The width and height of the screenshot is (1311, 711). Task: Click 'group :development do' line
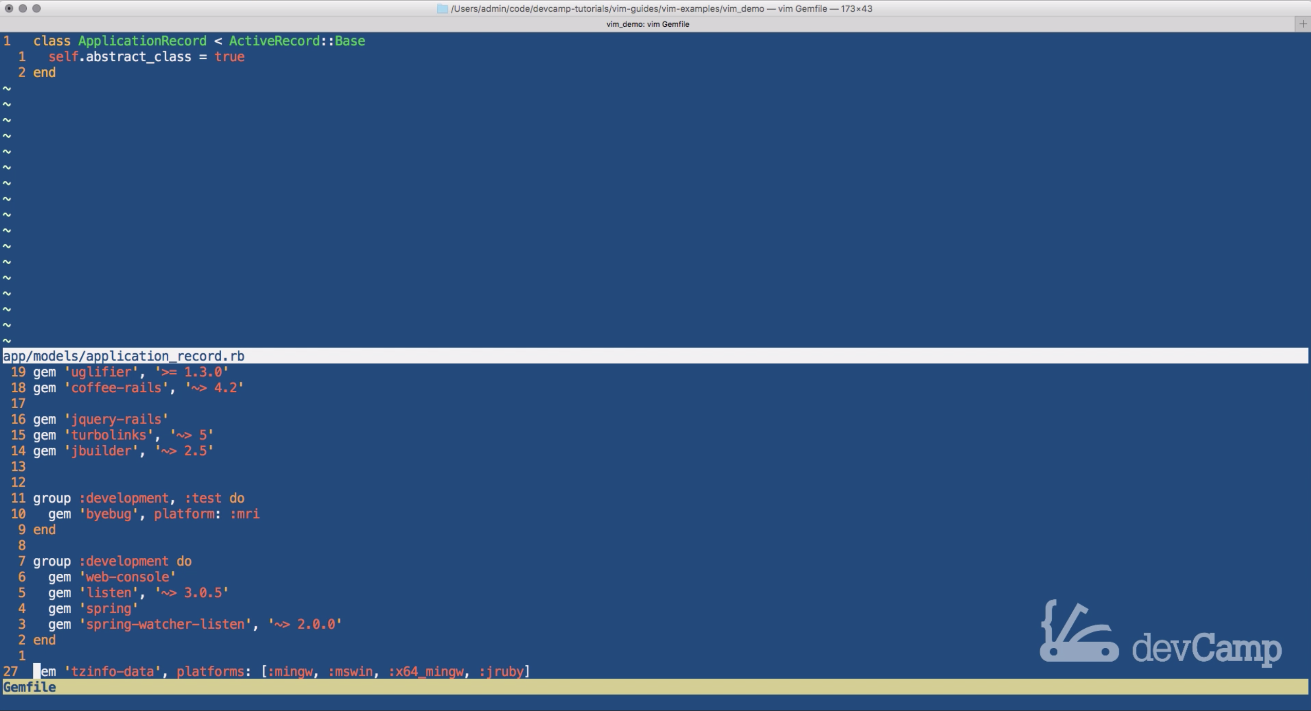[112, 561]
